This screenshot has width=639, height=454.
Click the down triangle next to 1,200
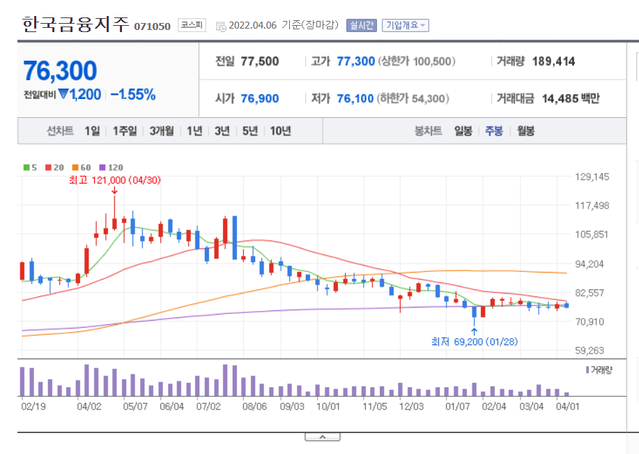[x=63, y=94]
